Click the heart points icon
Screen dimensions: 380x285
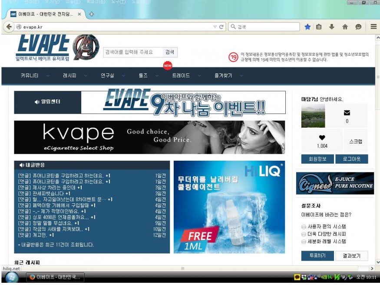point(322,138)
